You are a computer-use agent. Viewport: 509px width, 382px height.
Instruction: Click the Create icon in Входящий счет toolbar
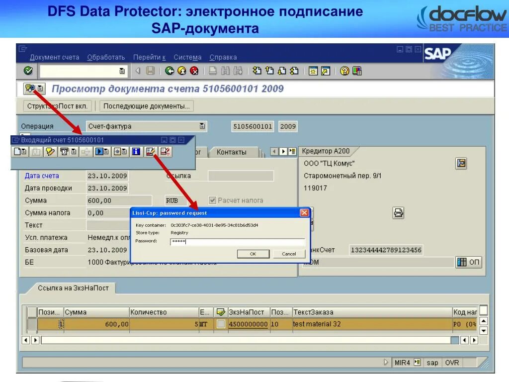(x=17, y=151)
